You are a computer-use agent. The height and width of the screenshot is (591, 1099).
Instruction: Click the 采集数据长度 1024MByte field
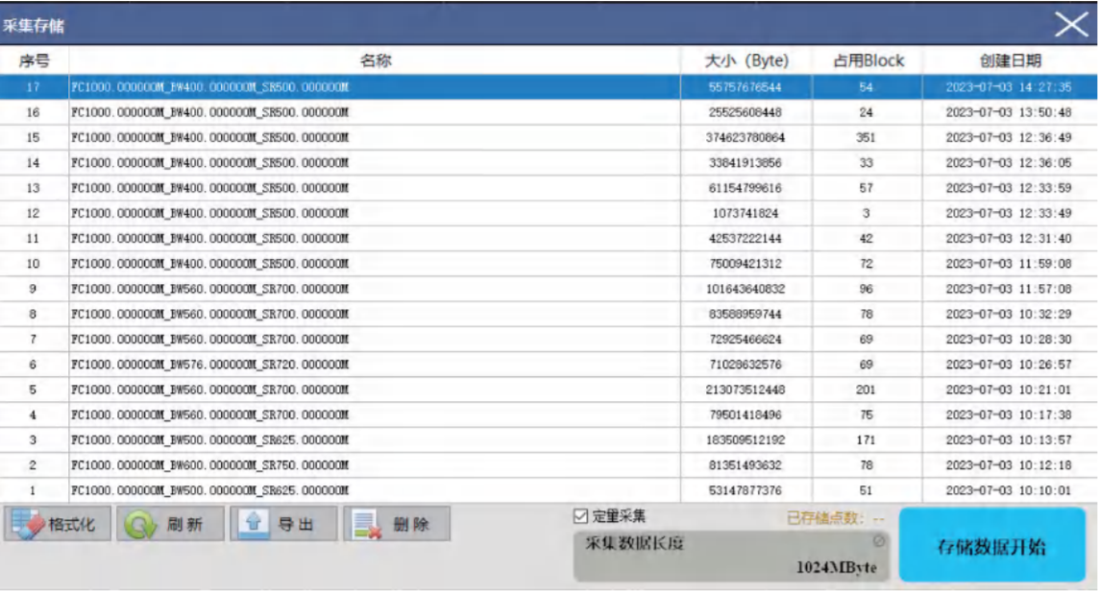pos(731,556)
